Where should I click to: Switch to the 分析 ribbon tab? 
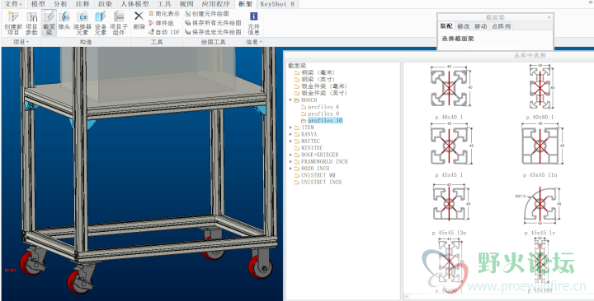[60, 4]
